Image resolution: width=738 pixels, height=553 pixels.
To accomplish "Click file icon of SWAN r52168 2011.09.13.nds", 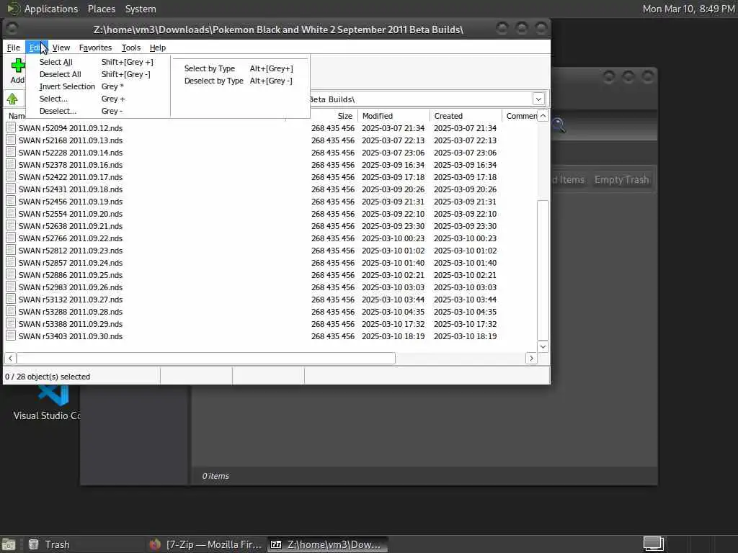I will [x=11, y=140].
